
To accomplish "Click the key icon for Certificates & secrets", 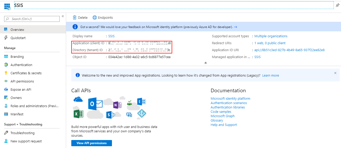I will tap(6, 73).
